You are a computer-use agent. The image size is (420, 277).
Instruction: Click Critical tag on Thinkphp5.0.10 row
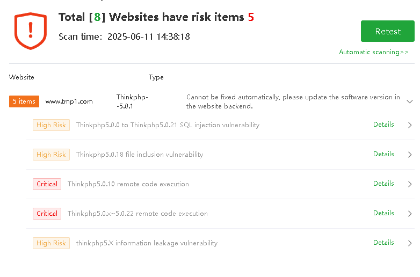(47, 184)
